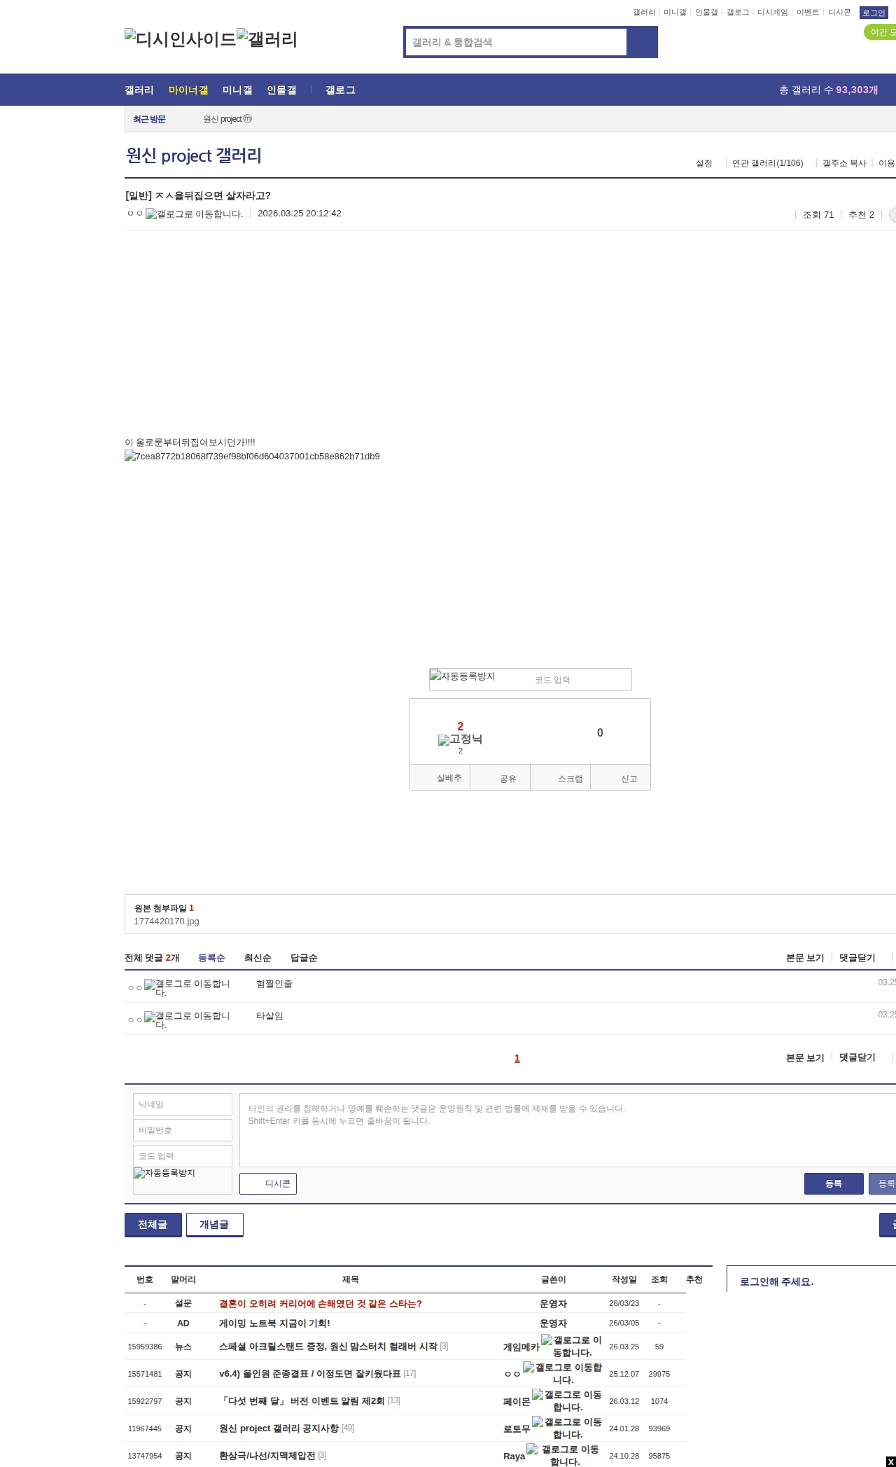This screenshot has width=896, height=1467.
Task: Open 갤로그 icon in the v6.4 notice row
Action: tap(563, 1373)
